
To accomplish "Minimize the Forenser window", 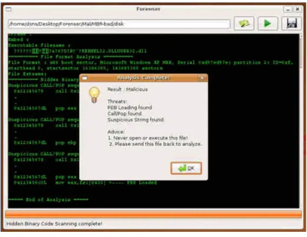I will pyautogui.click(x=288, y=9).
